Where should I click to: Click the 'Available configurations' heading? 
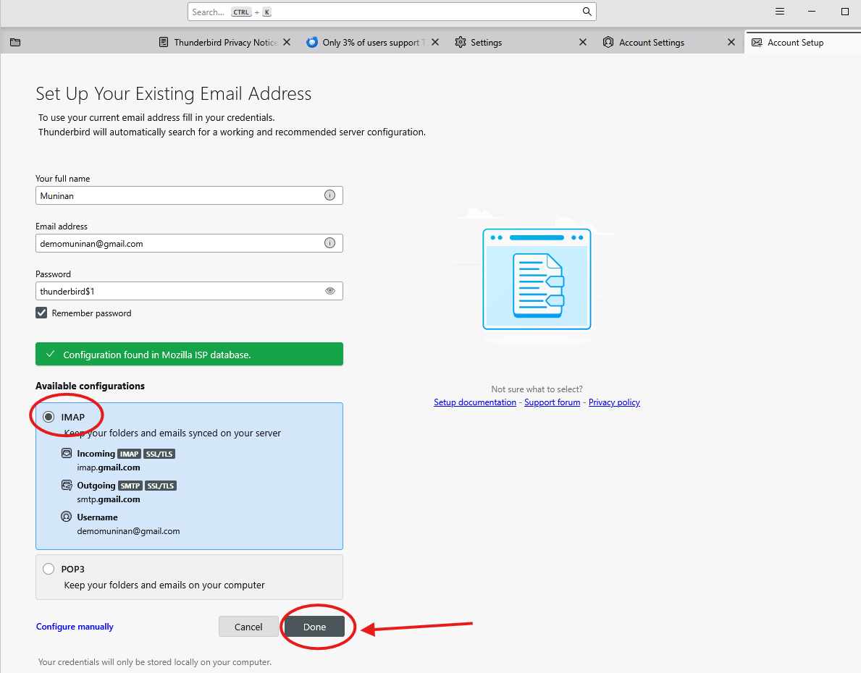90,386
